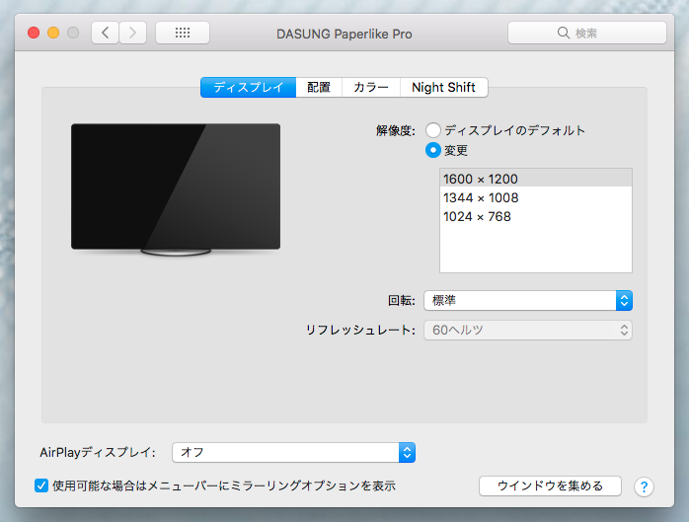The height and width of the screenshot is (522, 689).
Task: Open the リフレッシュレート 60ヘルツ dropdown
Action: pyautogui.click(x=528, y=330)
